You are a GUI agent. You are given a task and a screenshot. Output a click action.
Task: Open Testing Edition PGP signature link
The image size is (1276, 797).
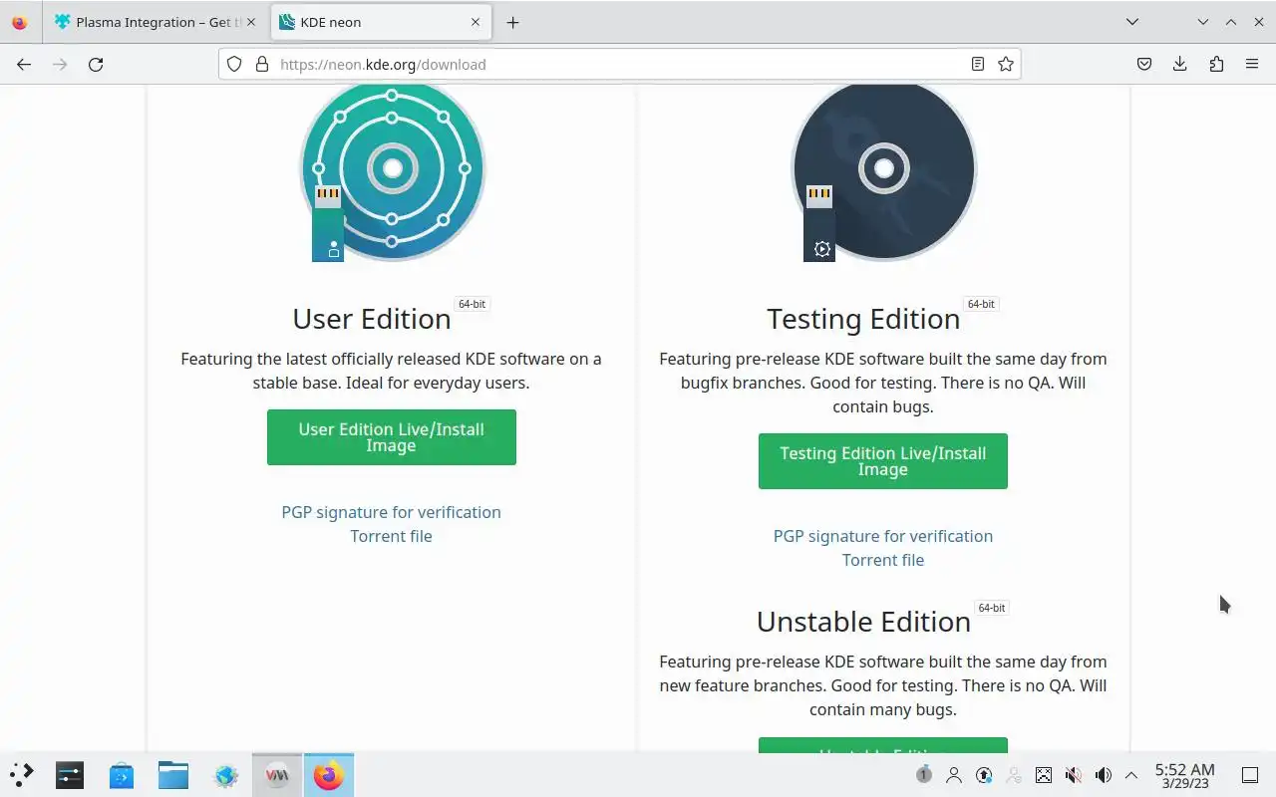click(883, 536)
